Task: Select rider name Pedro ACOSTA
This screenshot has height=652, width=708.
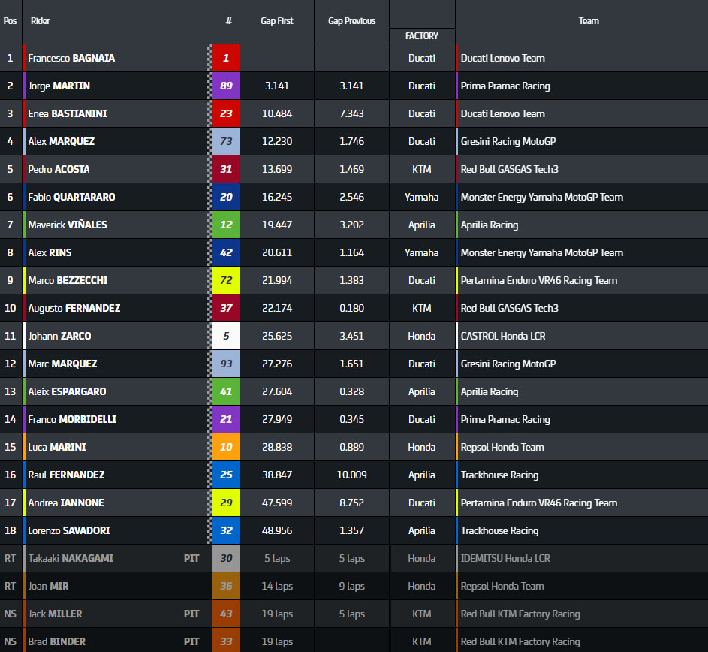Action: pyautogui.click(x=59, y=170)
